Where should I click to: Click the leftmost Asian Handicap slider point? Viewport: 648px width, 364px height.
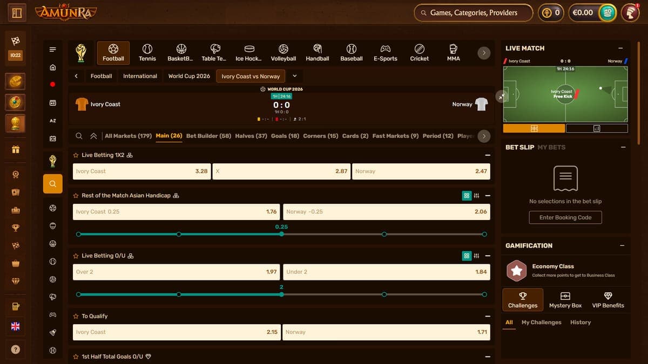click(79, 234)
